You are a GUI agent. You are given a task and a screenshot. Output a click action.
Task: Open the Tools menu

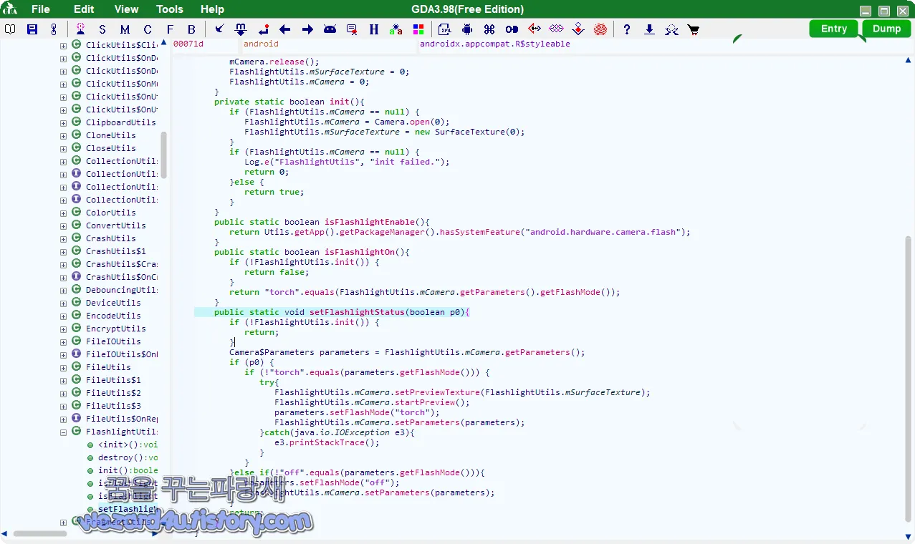coord(170,9)
